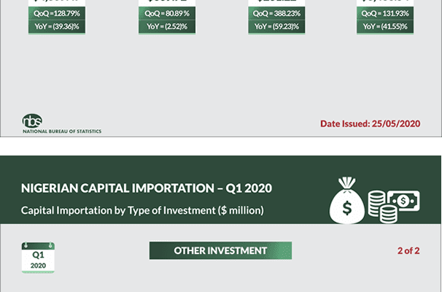Click the National Bureau of Statistics caption
442x292 pixels.
(62, 131)
